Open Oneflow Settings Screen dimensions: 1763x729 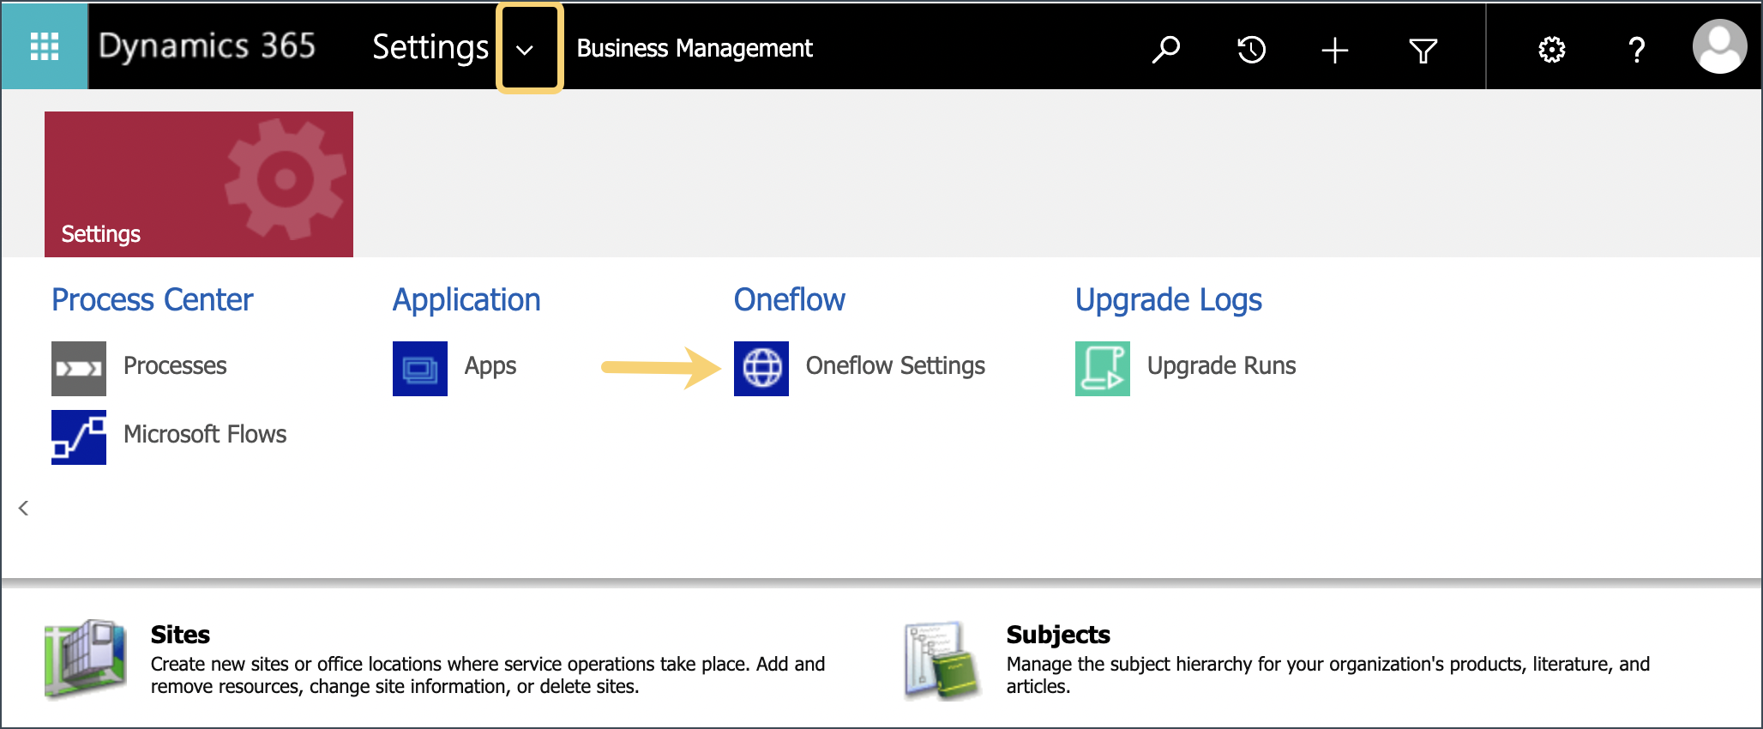click(895, 366)
